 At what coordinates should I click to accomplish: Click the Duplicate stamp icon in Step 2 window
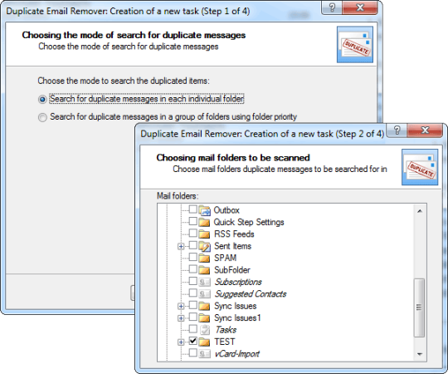click(x=420, y=167)
